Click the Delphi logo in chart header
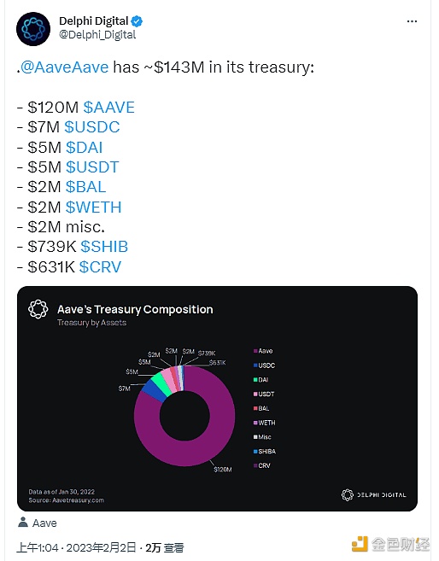Screen dimensions: 439x561 click(38, 309)
